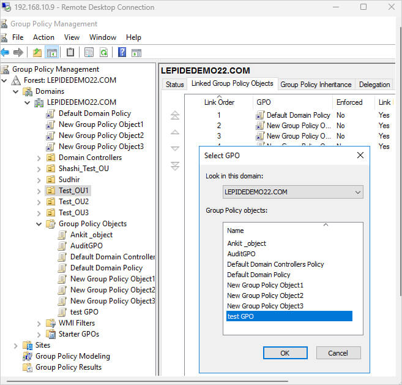Expand the Domain Controllers node
Image resolution: width=402 pixels, height=385 pixels.
point(39,158)
